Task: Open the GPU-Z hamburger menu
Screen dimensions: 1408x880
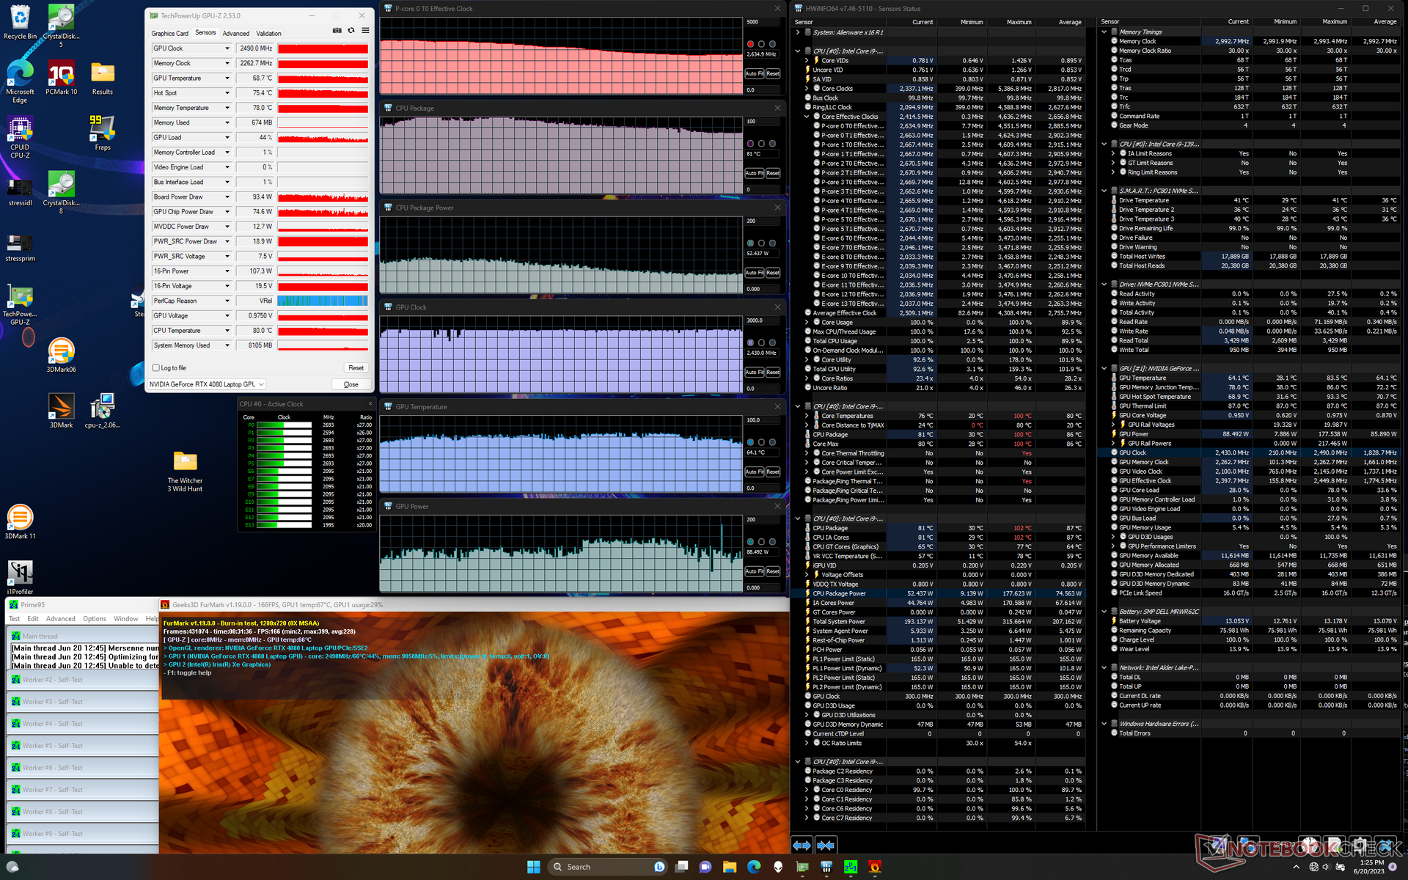Action: point(365,31)
